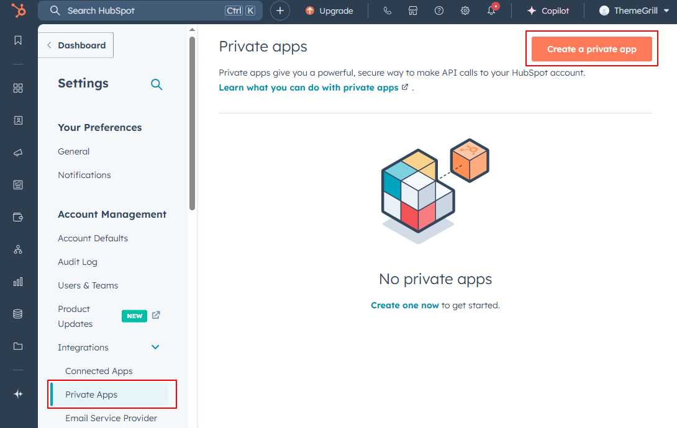The image size is (677, 428).
Task: Open the Workspaces grid icon in left rail
Action: 18,88
